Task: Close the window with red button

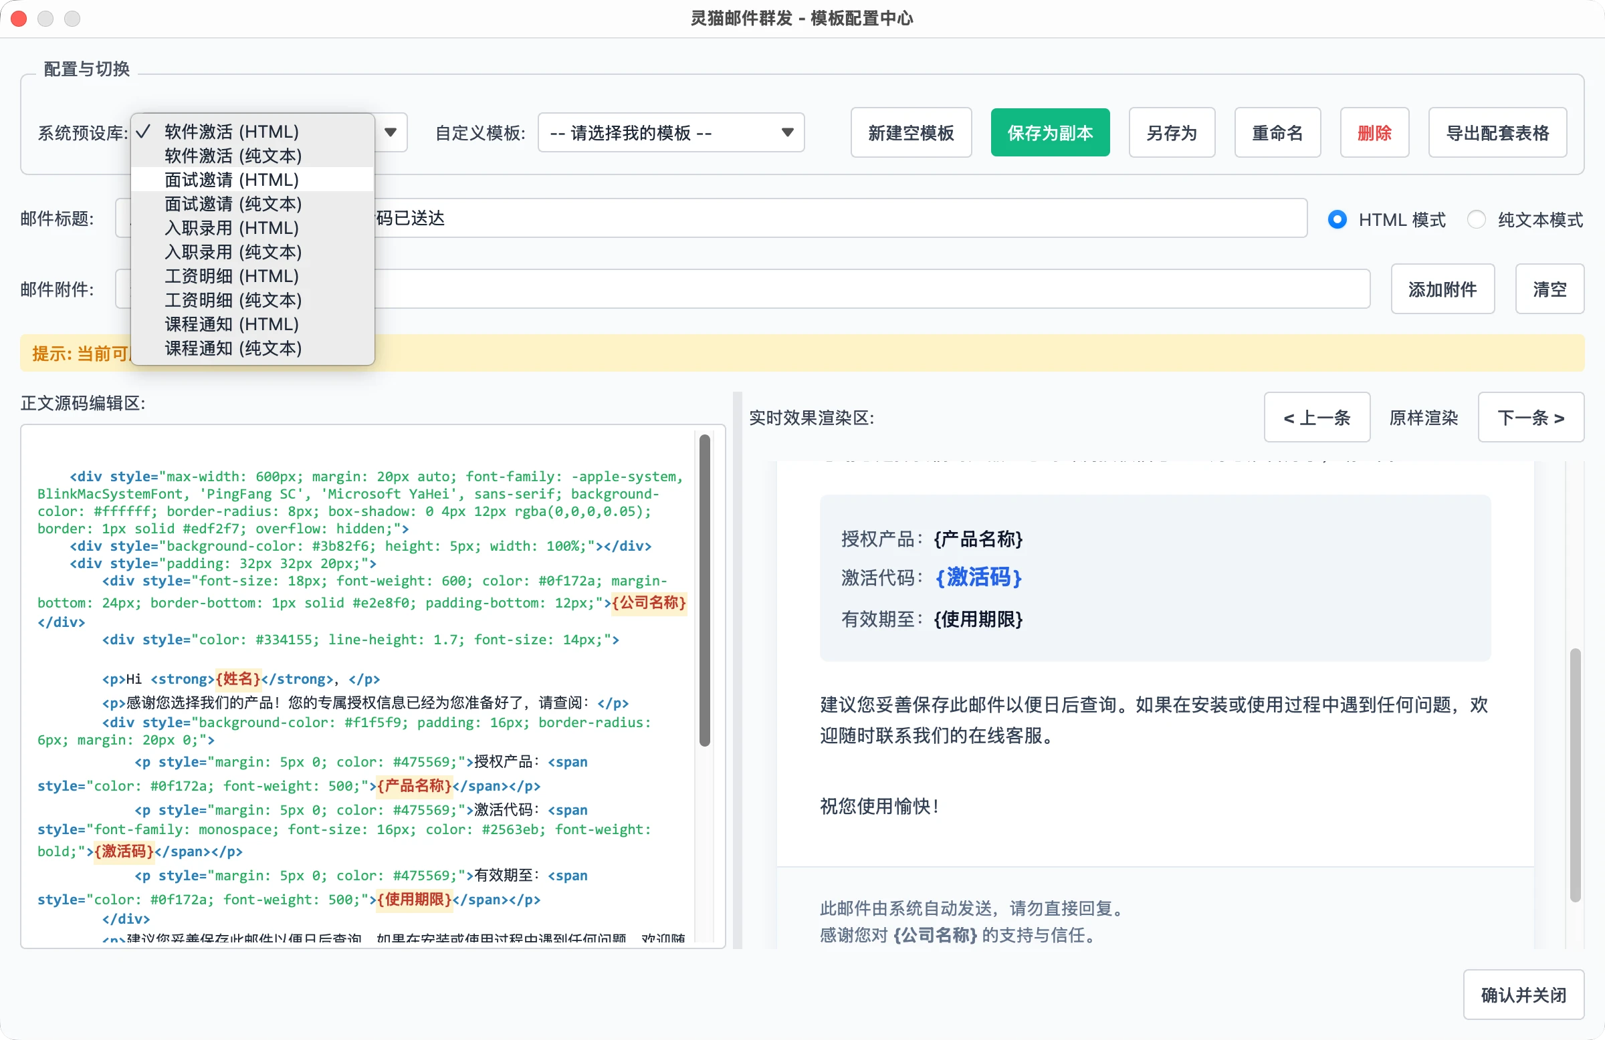Action: pos(19,18)
